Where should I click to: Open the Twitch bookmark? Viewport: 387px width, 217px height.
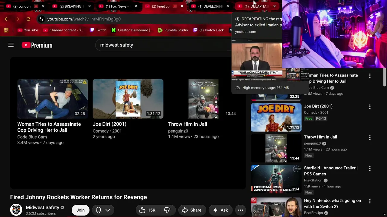point(98,30)
